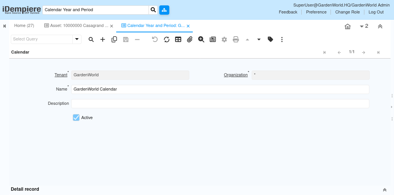Click the Print toolbar icon
Screen dimensions: 394x195
[236, 39]
